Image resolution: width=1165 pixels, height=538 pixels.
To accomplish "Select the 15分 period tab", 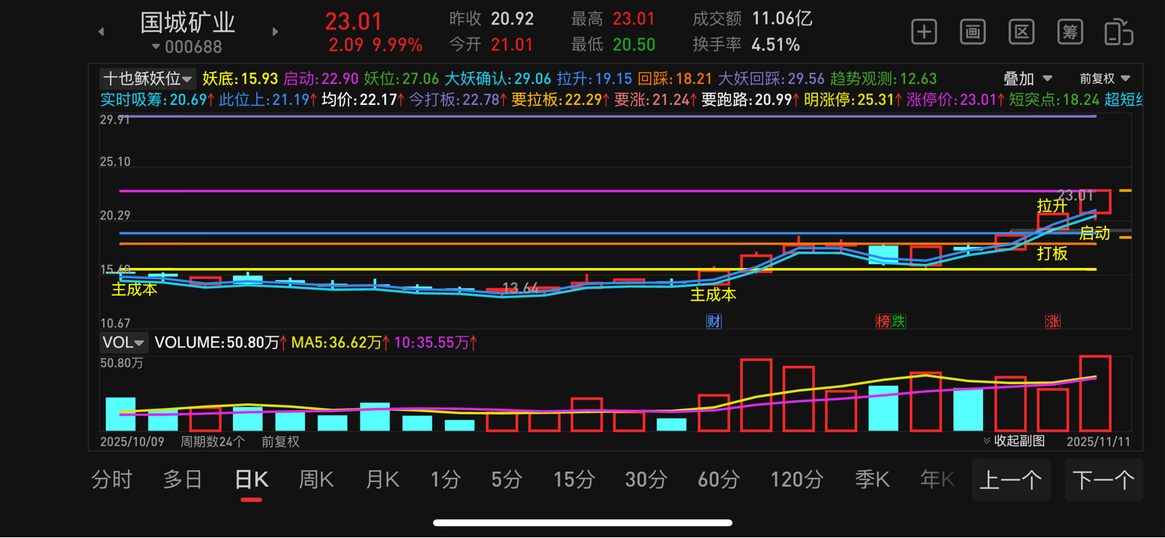I will tap(574, 480).
